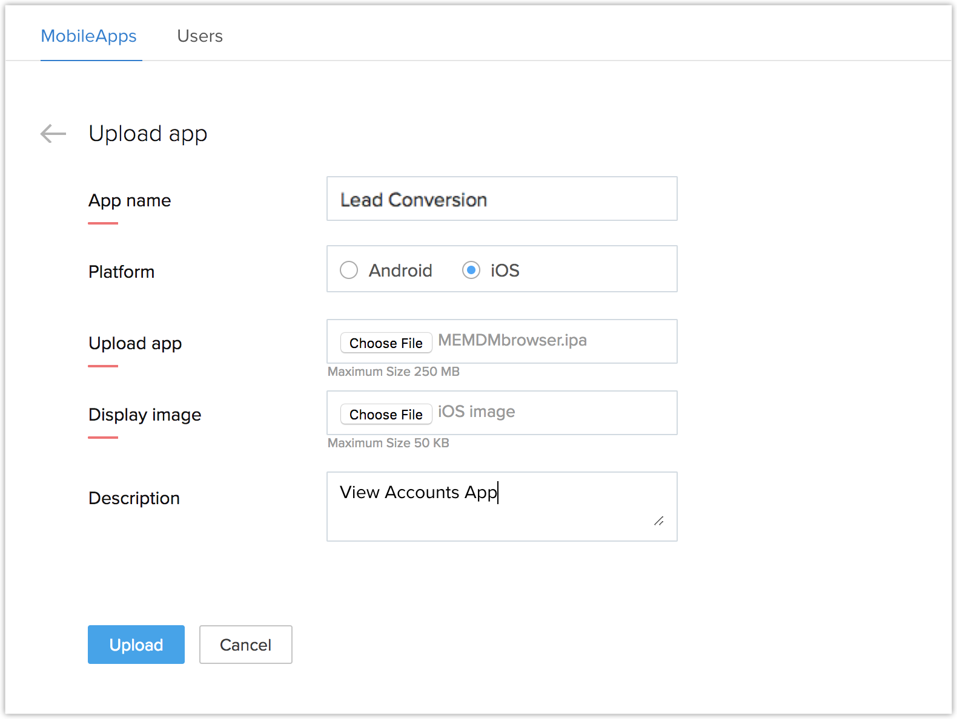
Task: Click the Platform field label
Action: 122,272
